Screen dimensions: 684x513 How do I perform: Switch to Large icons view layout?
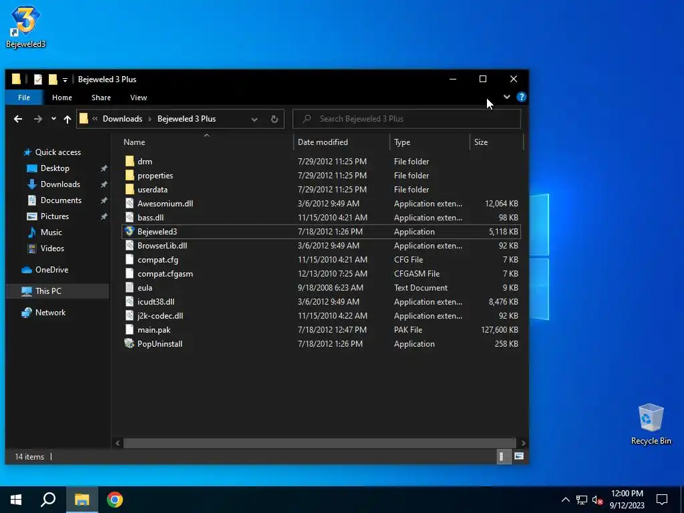pos(518,456)
